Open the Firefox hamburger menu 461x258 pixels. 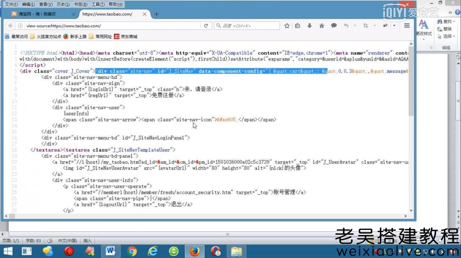[407, 26]
